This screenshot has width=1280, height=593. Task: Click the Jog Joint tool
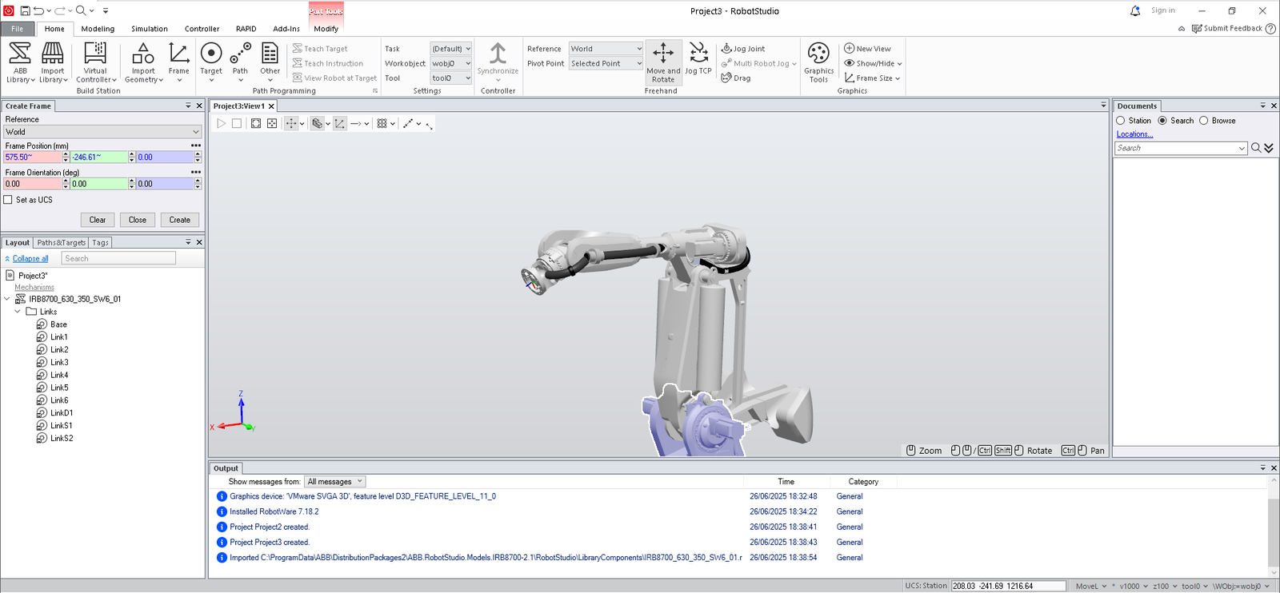pos(743,49)
